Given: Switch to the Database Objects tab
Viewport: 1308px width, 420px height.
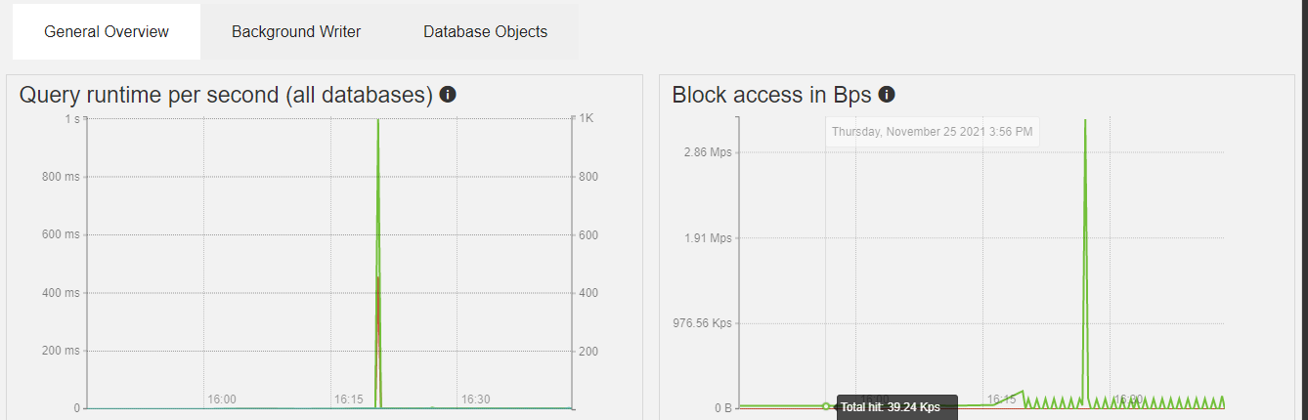Looking at the screenshot, I should point(485,31).
